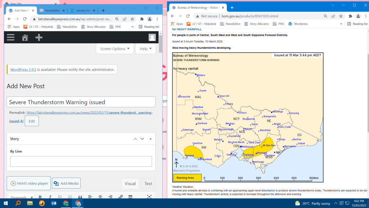The width and height of the screenshot is (369, 208).
Task: Open Outlook from the taskbar
Action: coord(54,203)
